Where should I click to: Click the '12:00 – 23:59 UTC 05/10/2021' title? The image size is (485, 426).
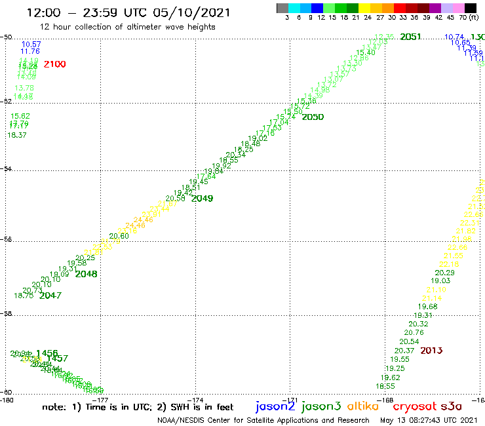(x=128, y=12)
